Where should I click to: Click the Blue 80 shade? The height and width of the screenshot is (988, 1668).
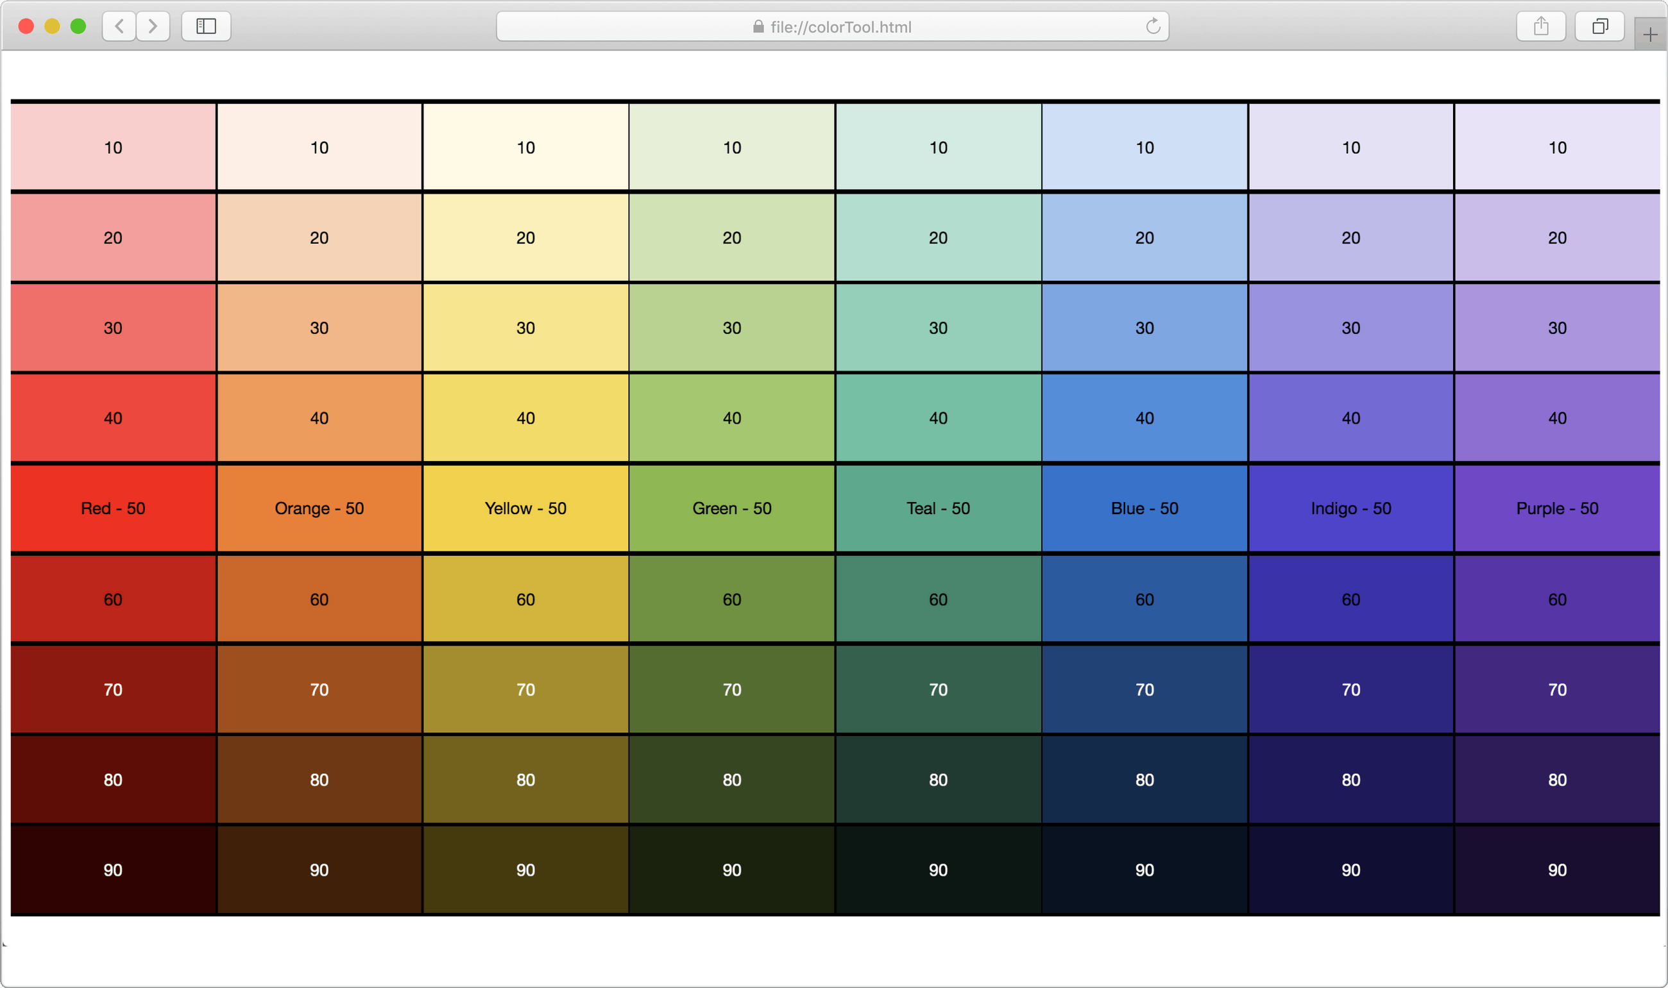coord(1144,780)
